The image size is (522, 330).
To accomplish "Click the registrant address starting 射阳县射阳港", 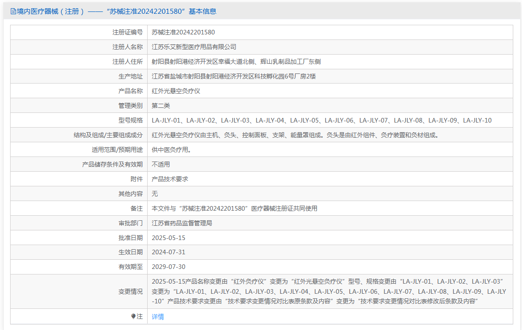I will click(x=236, y=62).
